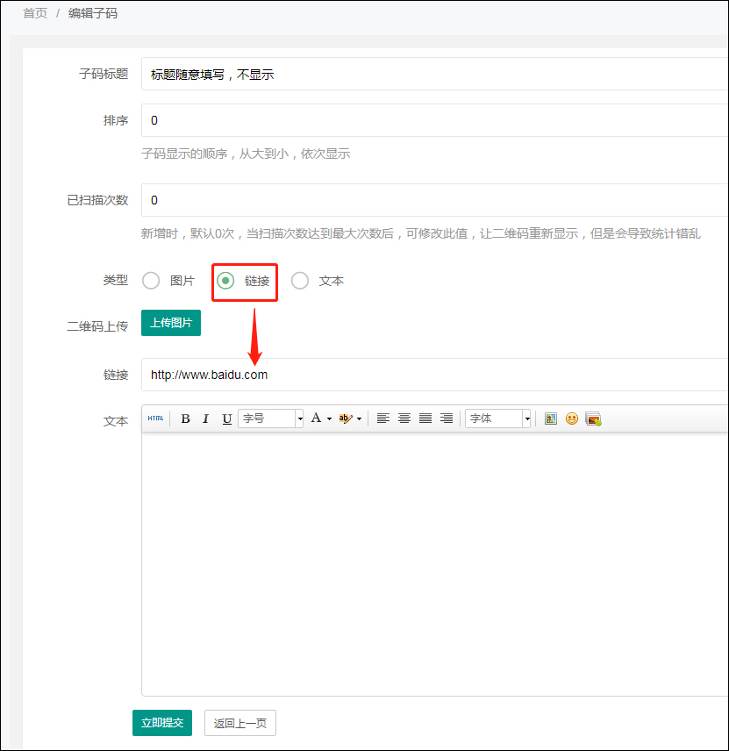Switch editor to HTML source mode
Screen dimensions: 729x751
[155, 418]
